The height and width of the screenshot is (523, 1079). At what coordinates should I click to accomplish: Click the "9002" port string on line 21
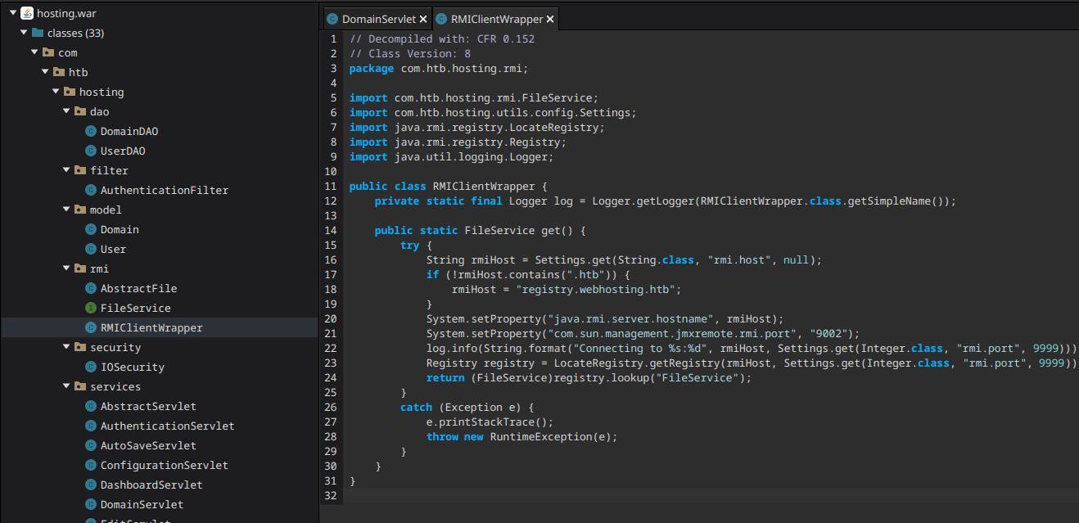point(828,333)
